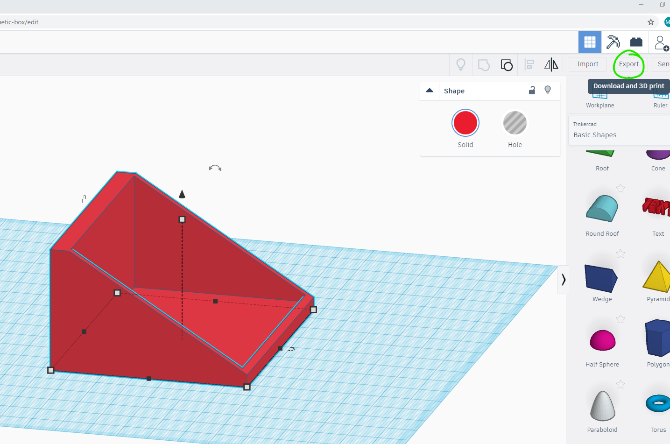Open the Align tool

pos(529,64)
